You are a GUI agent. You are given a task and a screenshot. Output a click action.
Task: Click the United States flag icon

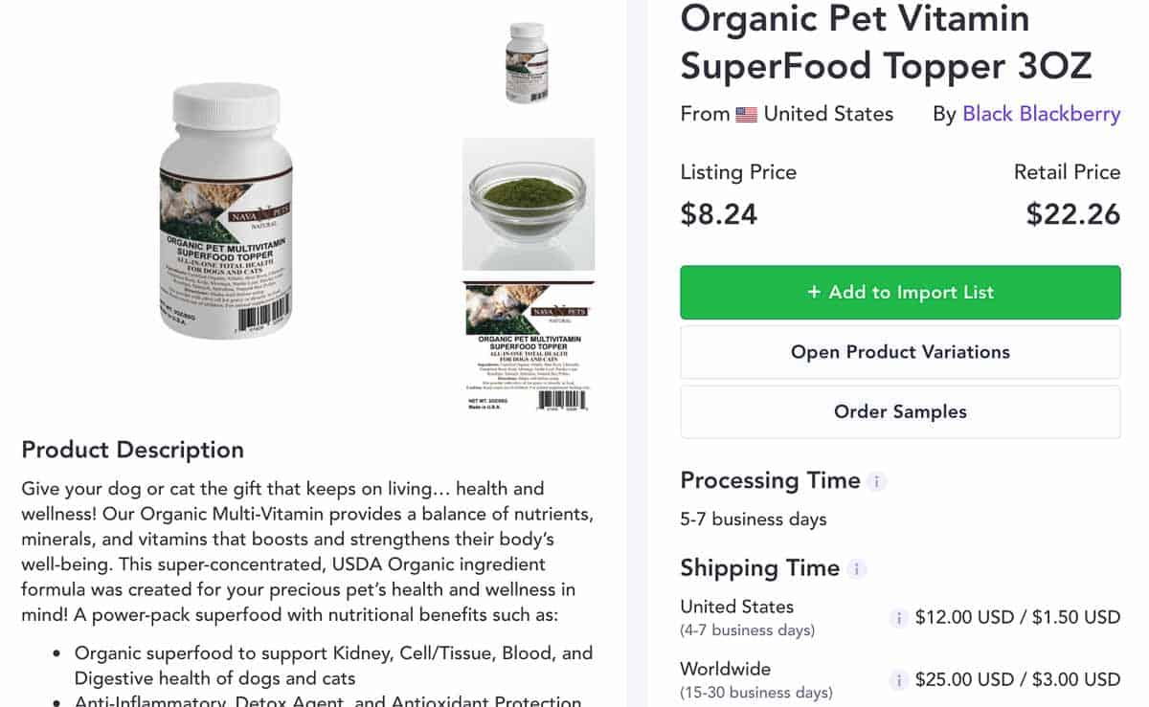pyautogui.click(x=747, y=115)
